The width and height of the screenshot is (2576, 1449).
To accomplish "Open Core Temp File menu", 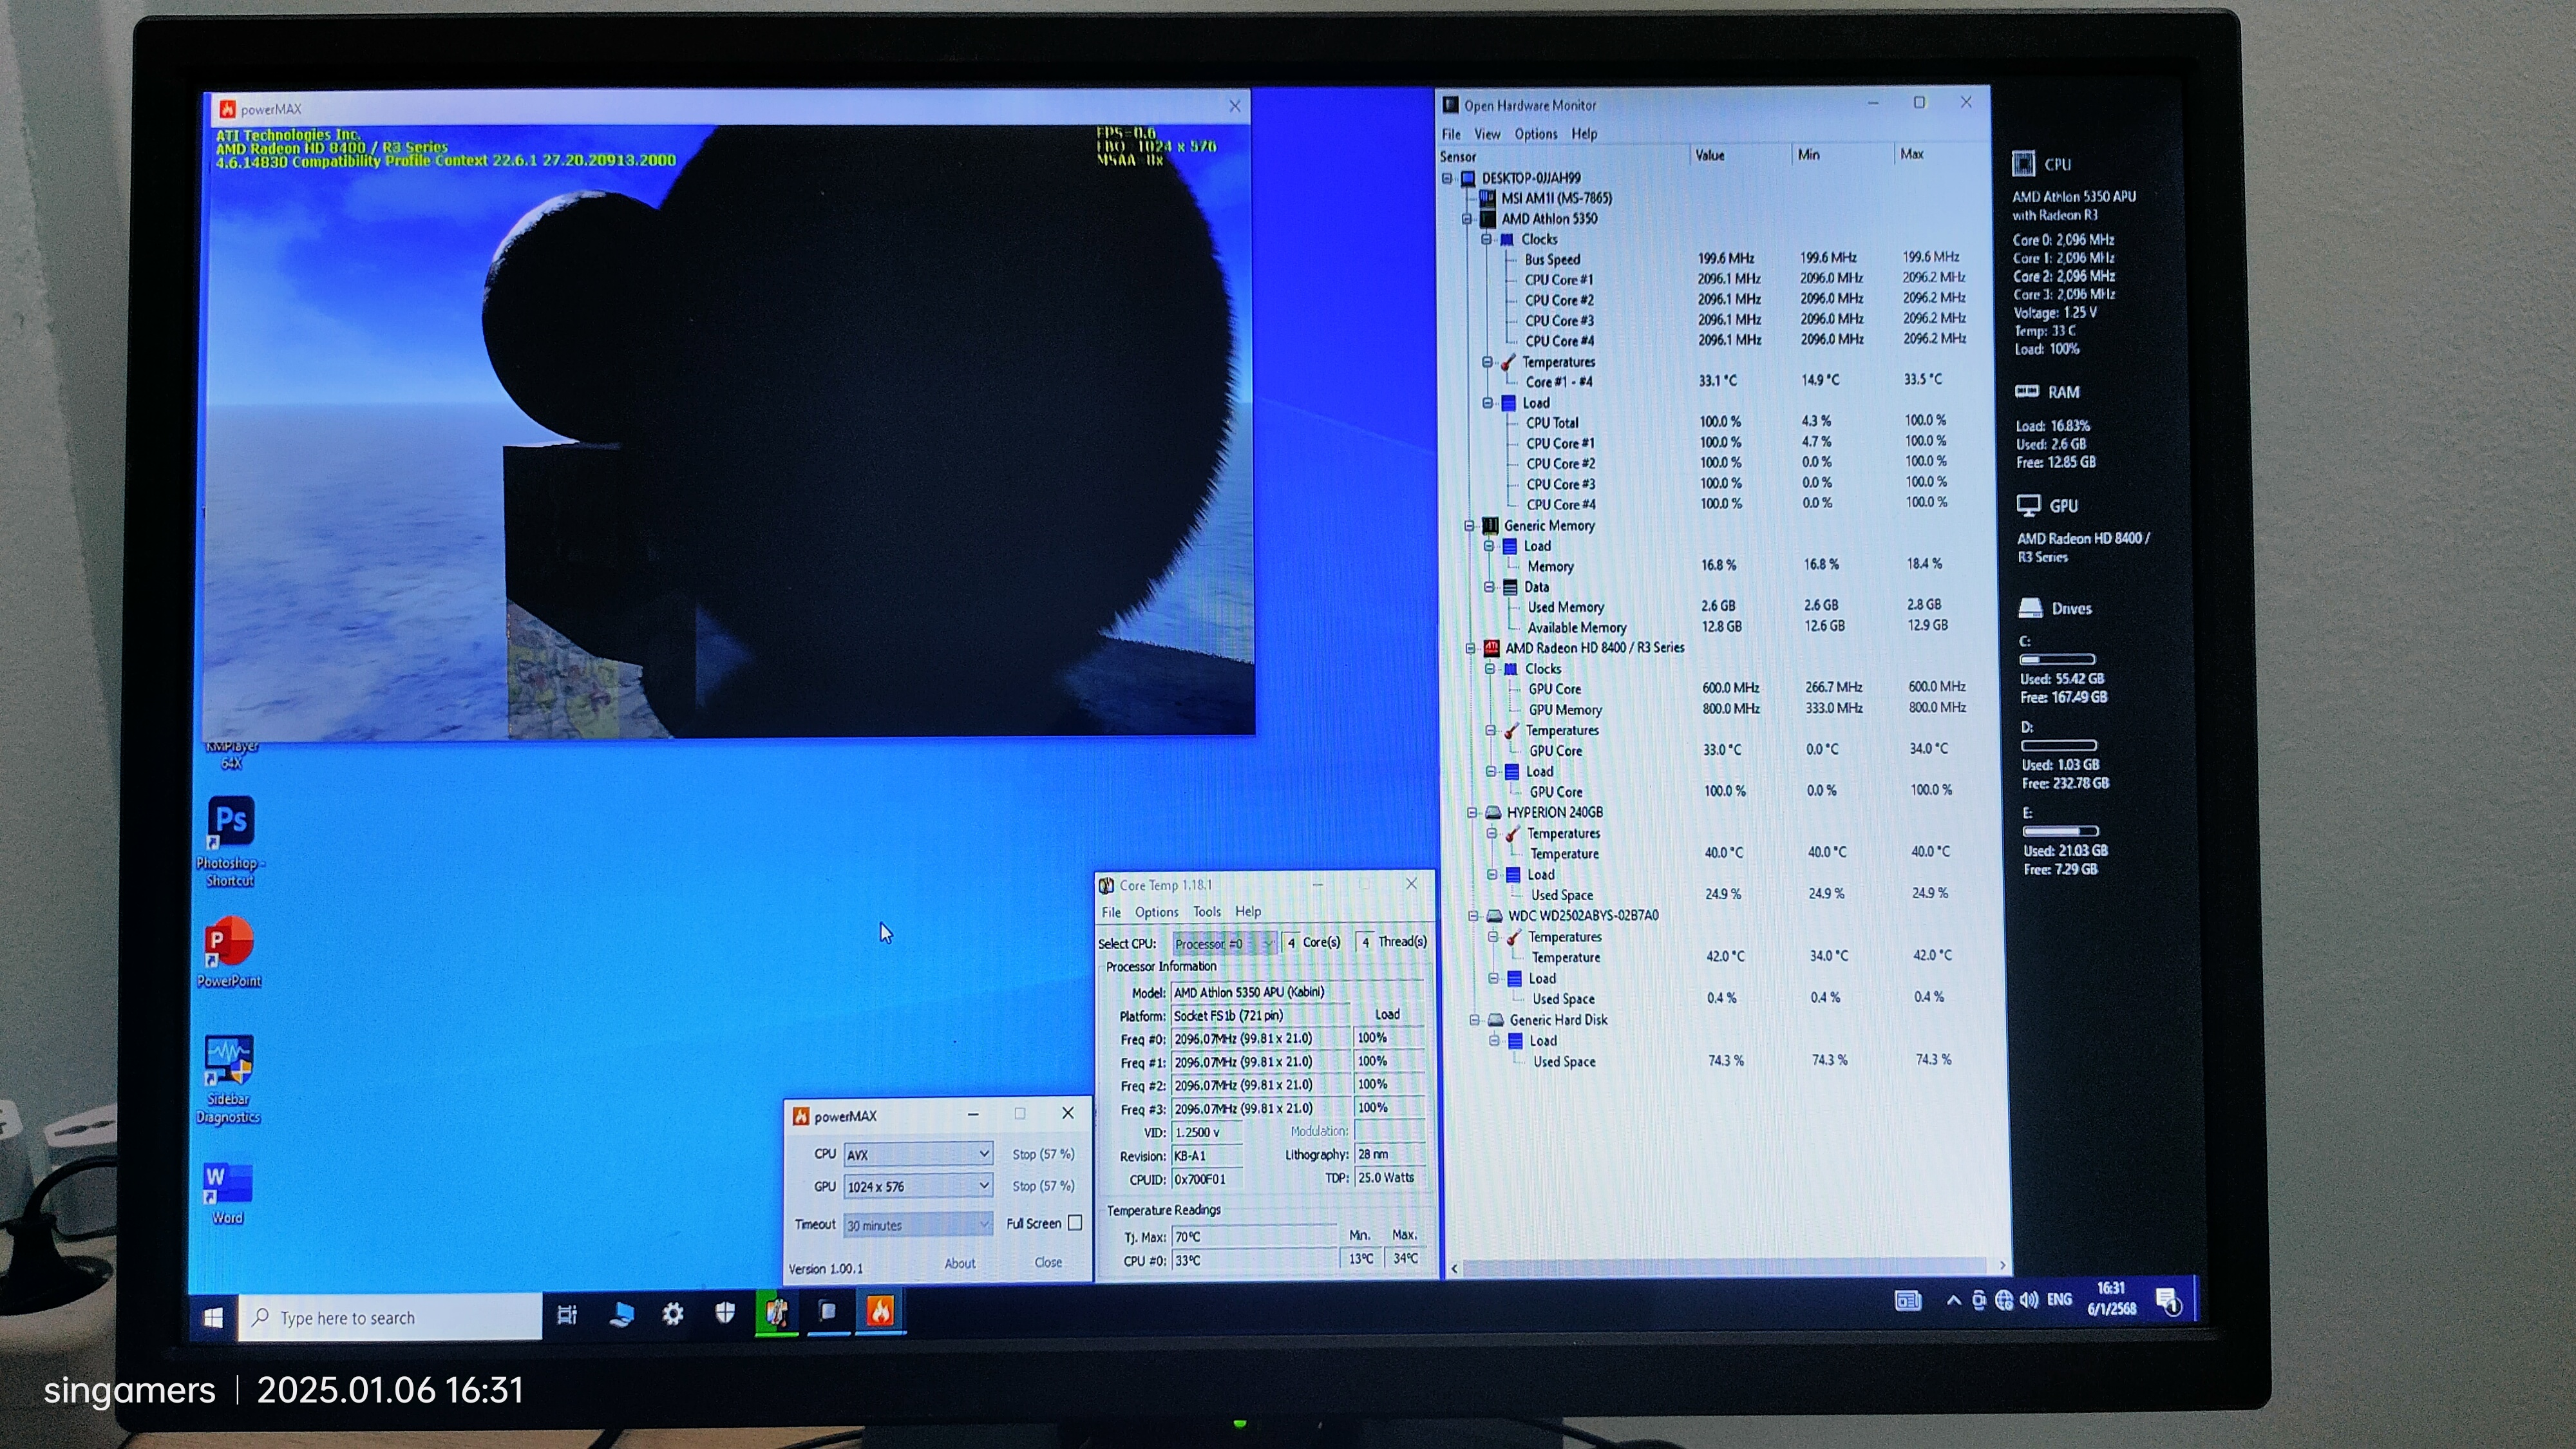I will pos(1111,912).
